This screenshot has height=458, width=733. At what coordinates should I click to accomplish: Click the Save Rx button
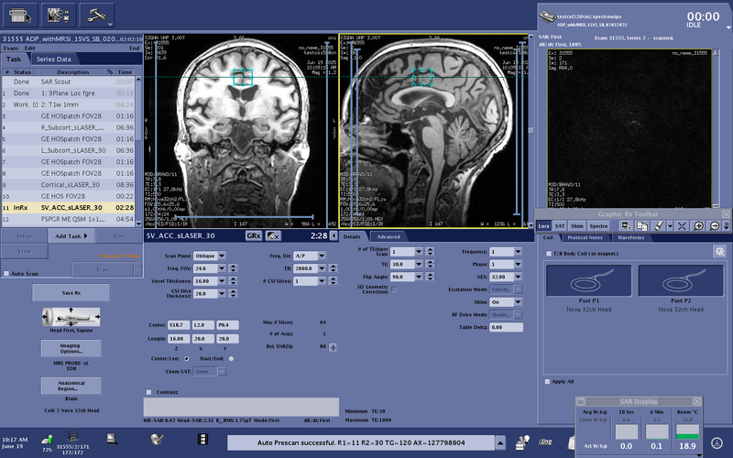click(71, 293)
